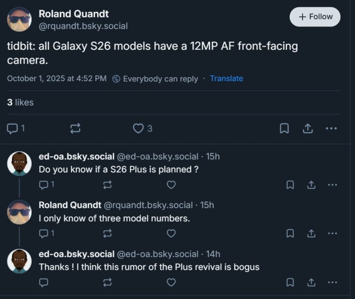Viewport: 355px width, 299px height.
Task: Click 'Everybody can reply' setting indicator
Action: (x=155, y=78)
